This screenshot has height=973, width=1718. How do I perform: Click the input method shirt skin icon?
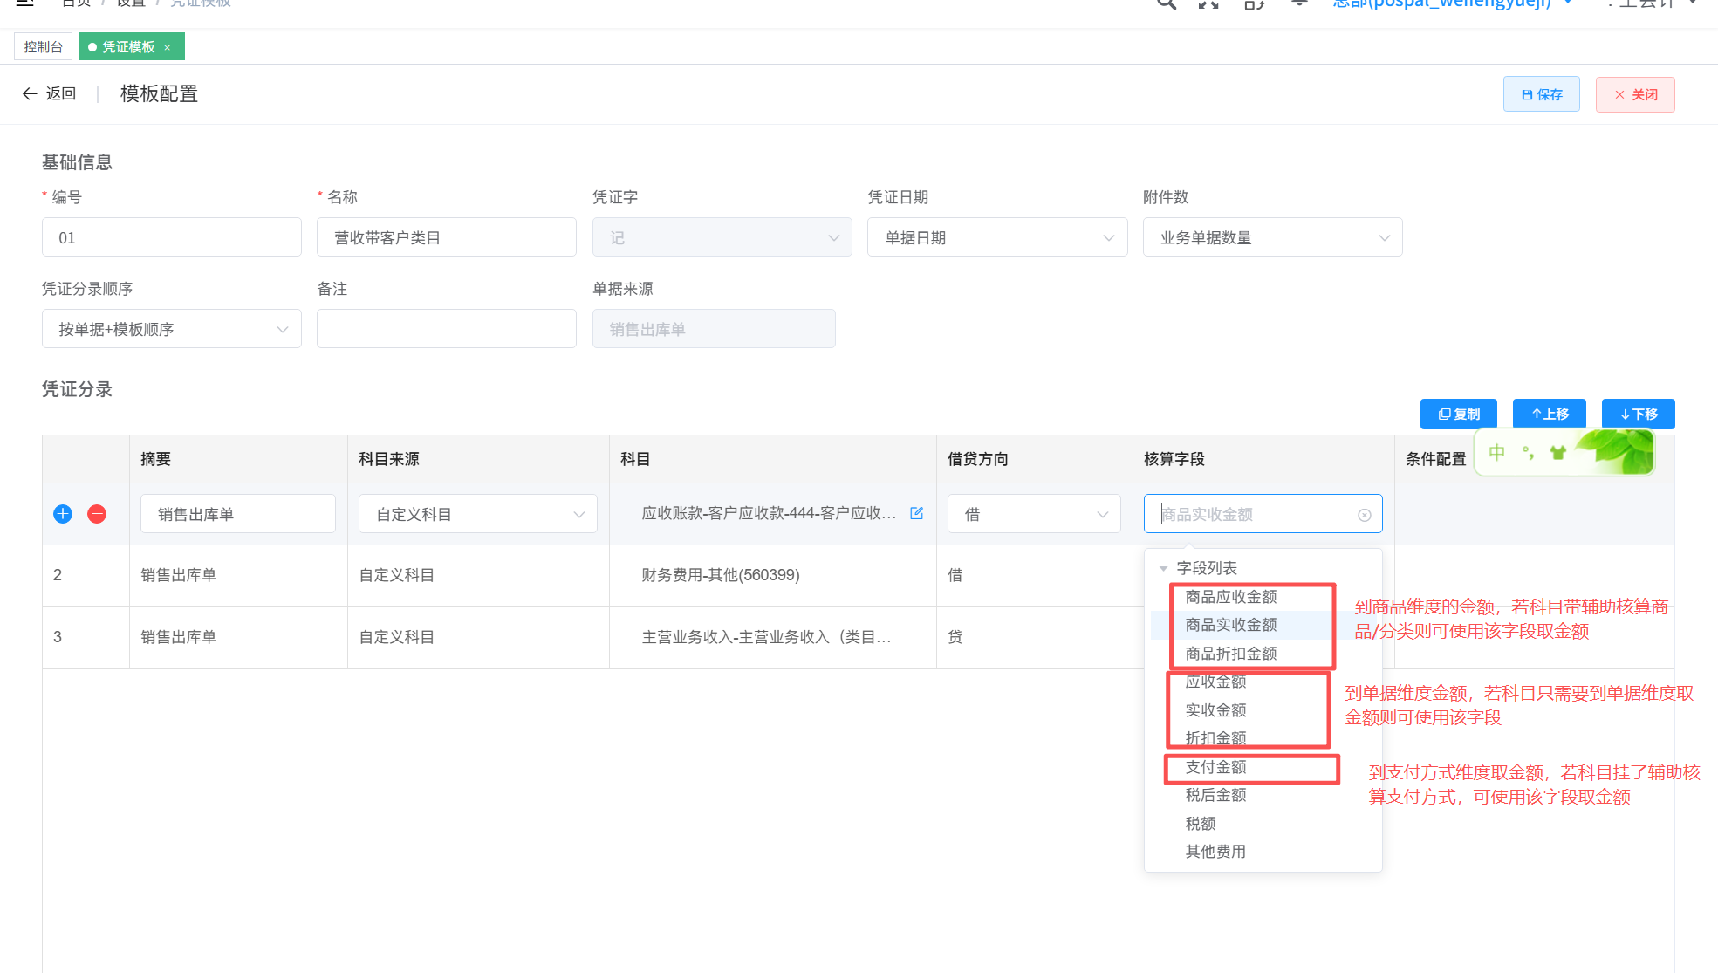point(1558,452)
